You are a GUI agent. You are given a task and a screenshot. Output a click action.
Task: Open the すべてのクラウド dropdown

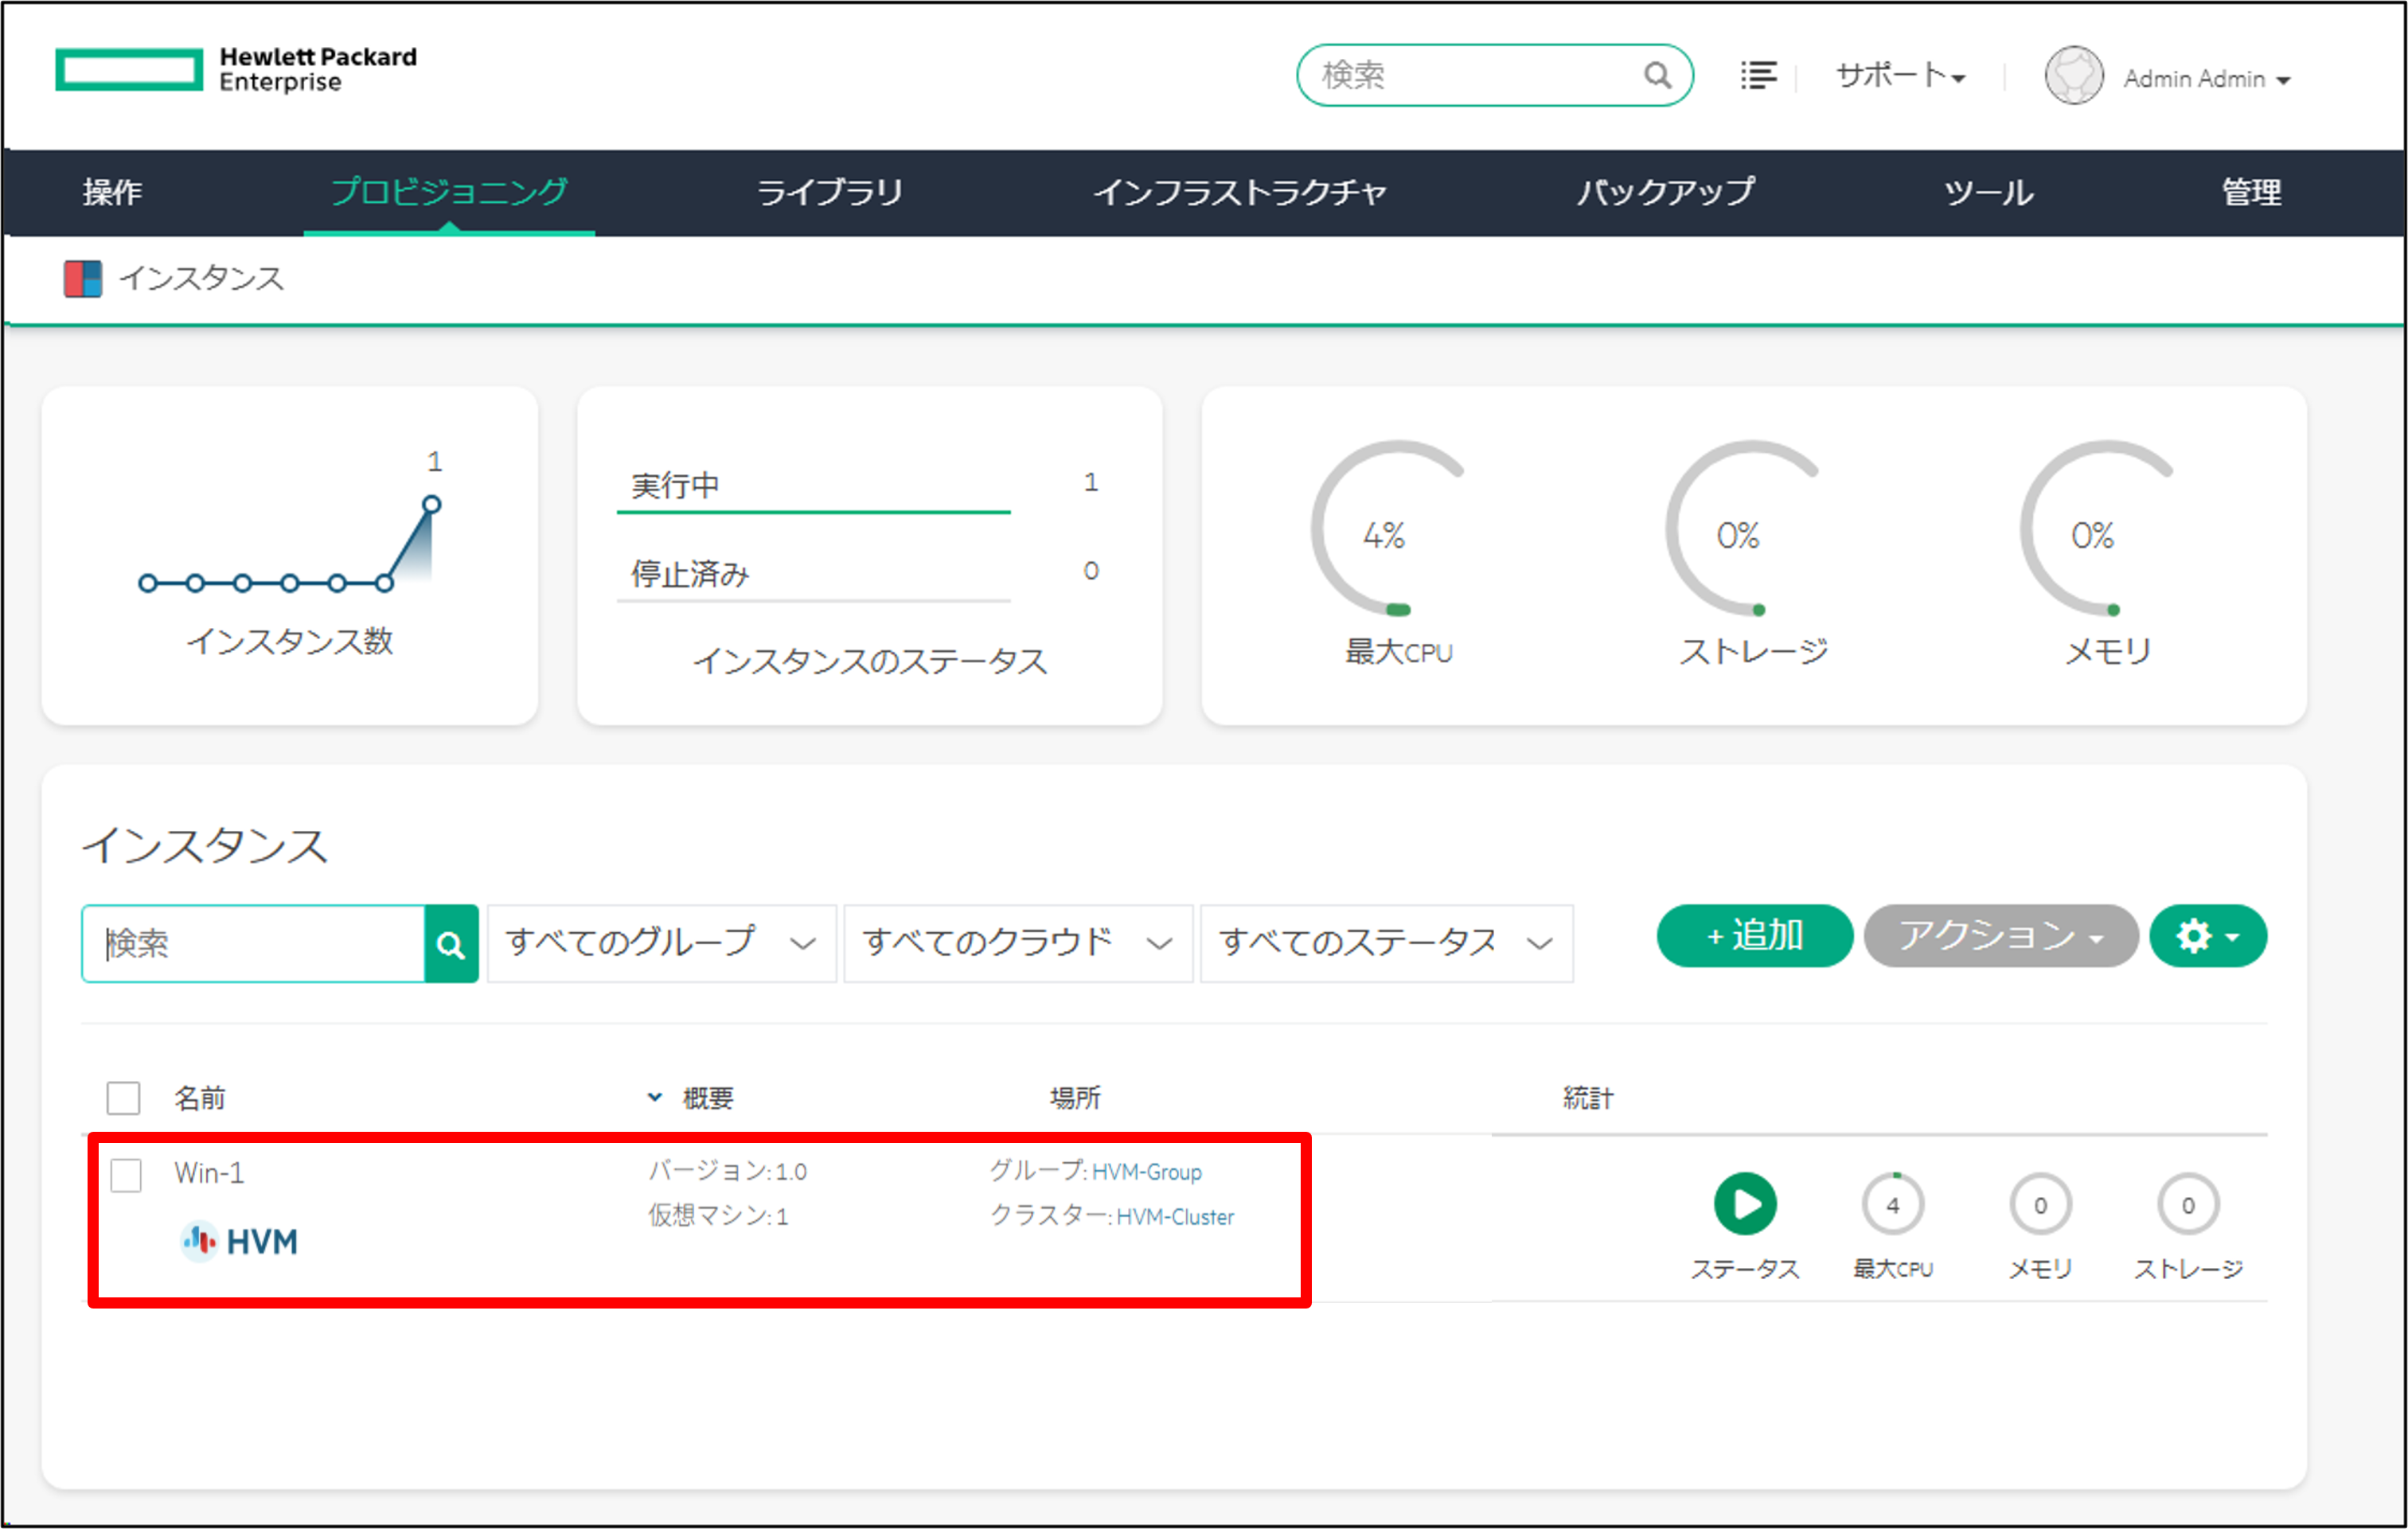(1015, 941)
